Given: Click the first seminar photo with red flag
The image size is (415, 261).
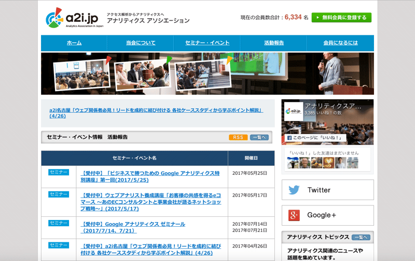Looking at the screenshot, I should (81, 74).
